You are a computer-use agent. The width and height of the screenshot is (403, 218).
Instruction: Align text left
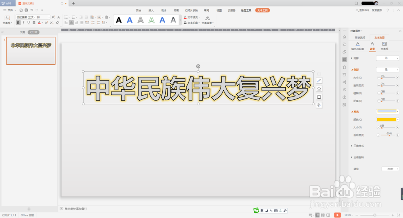[x=66, y=23]
